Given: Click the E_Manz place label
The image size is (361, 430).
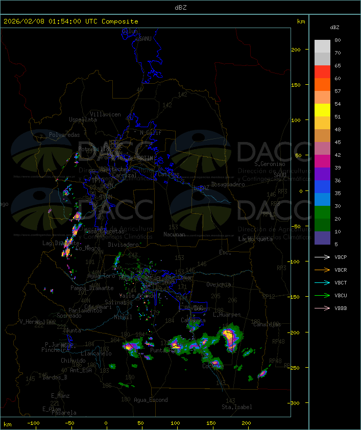Looking at the screenshot, I should [60, 396].
